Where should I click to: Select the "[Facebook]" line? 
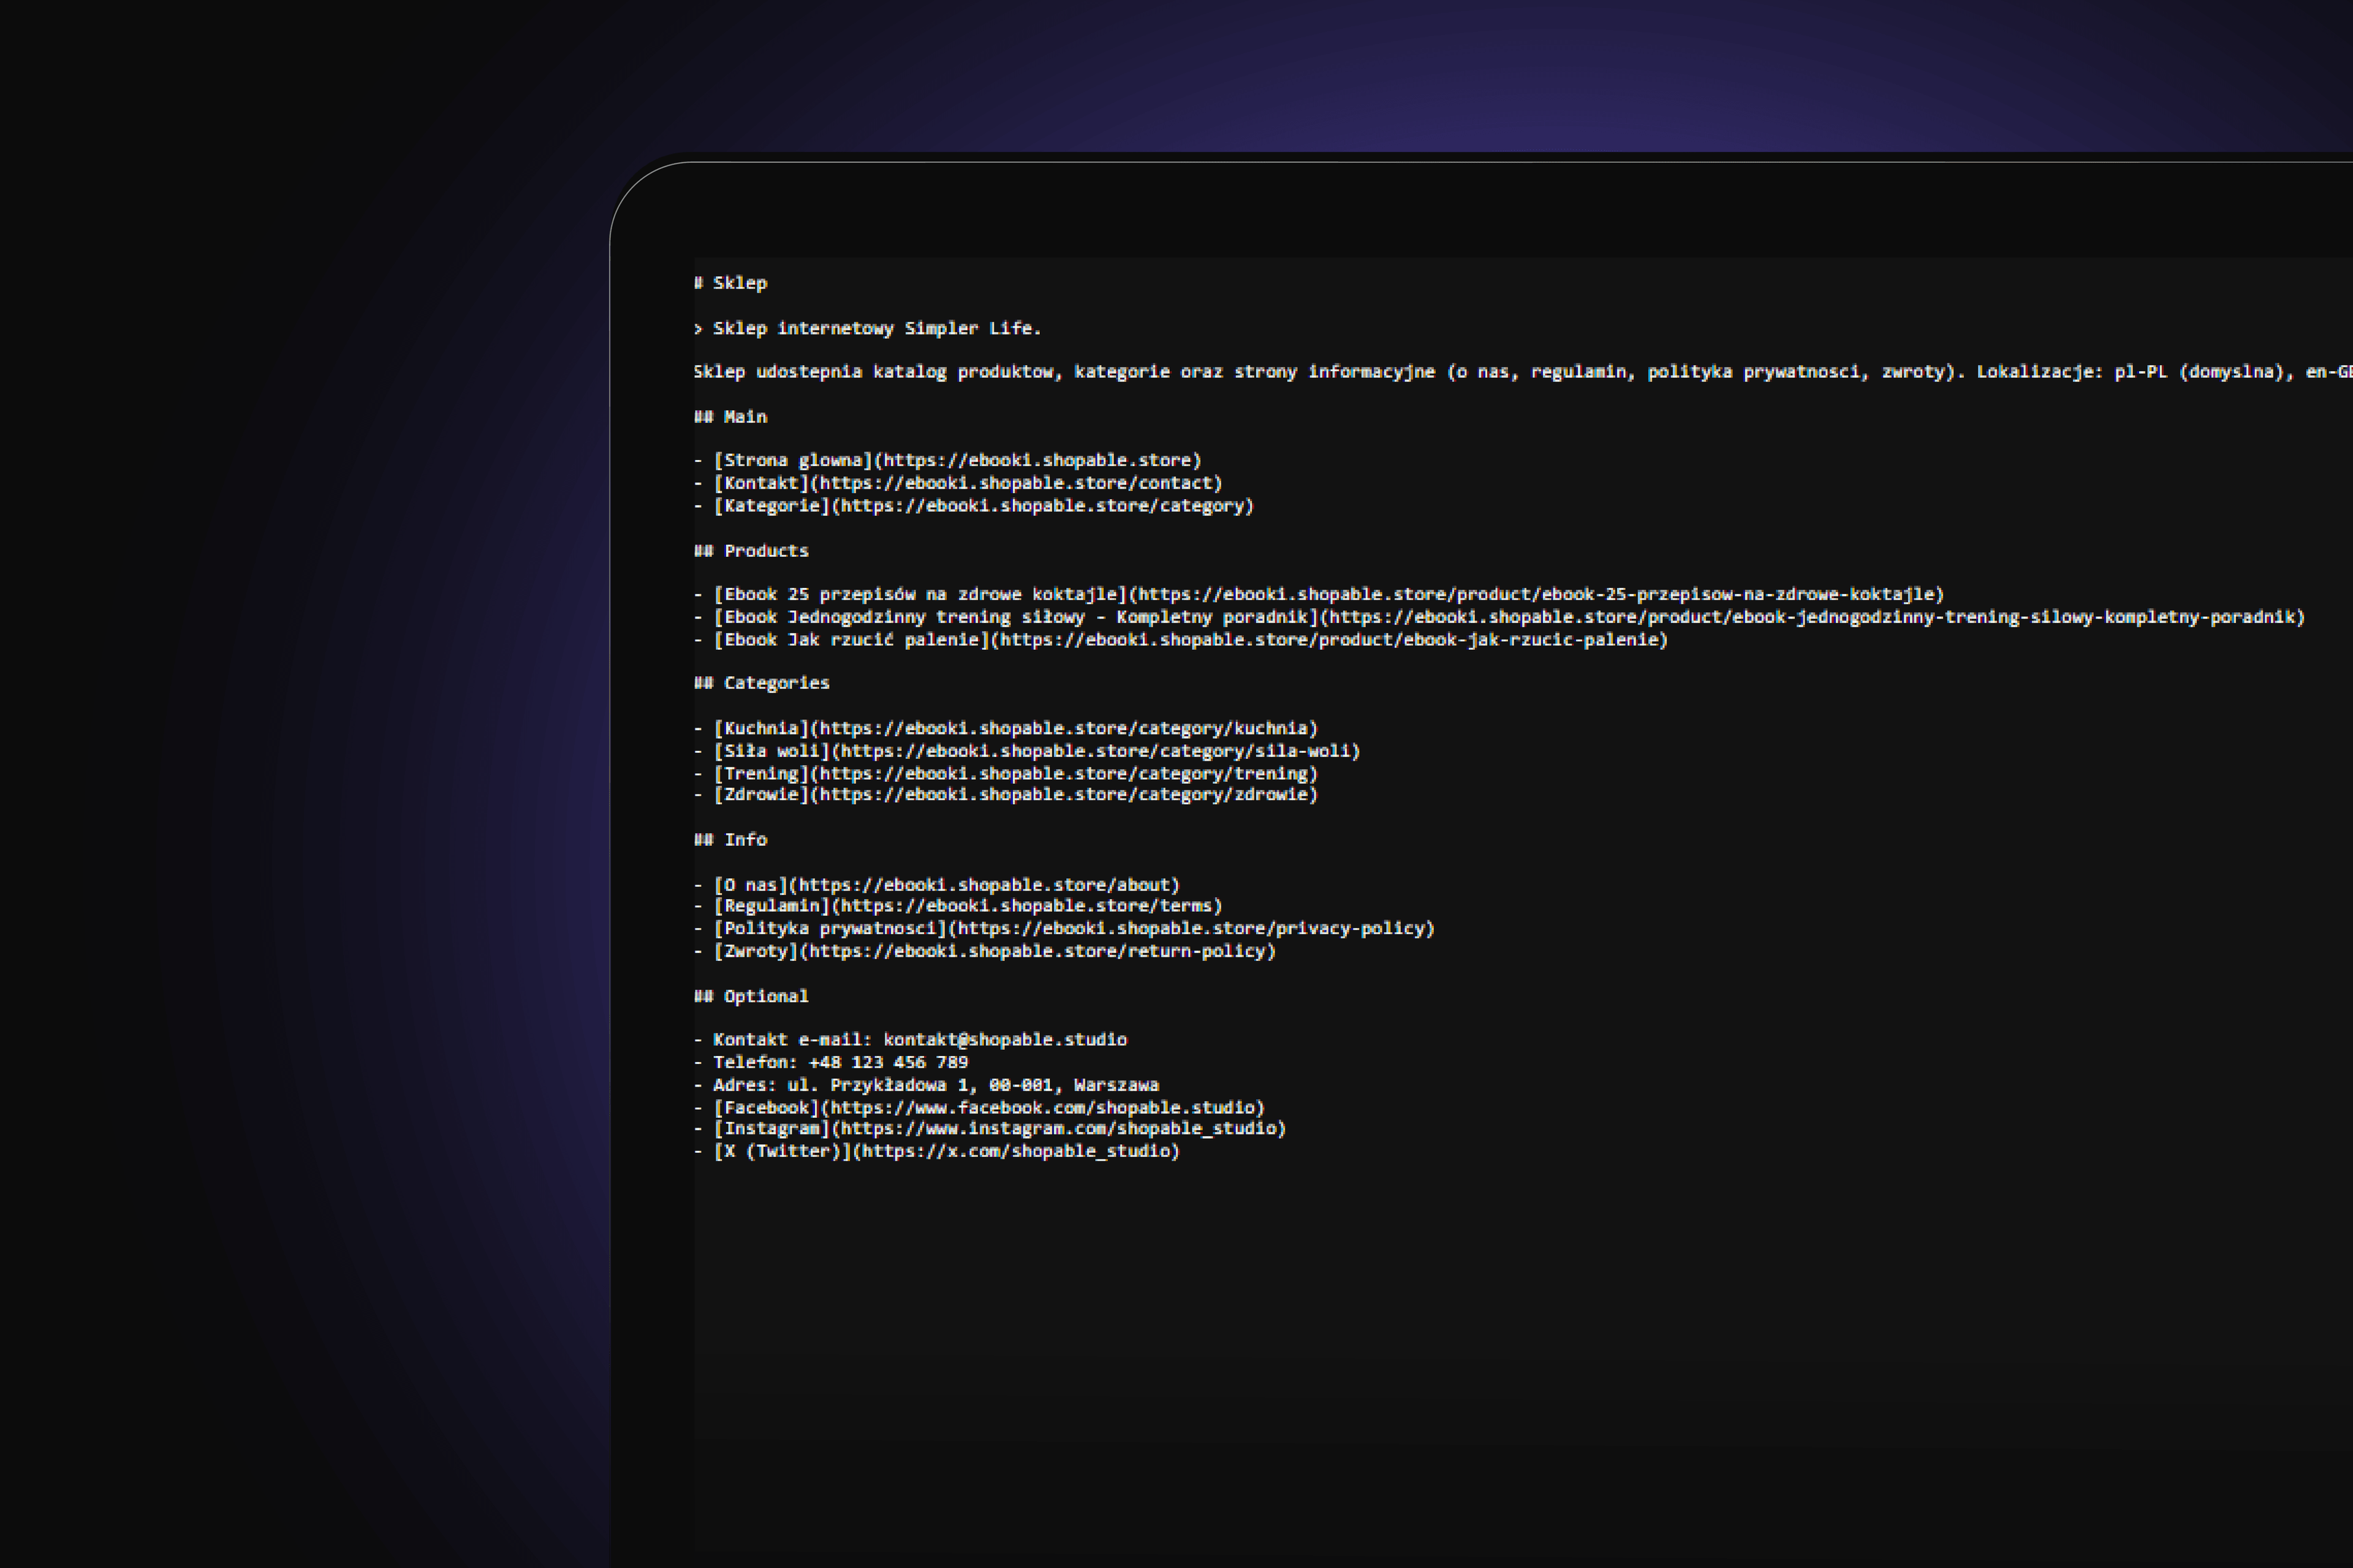[979, 1108]
